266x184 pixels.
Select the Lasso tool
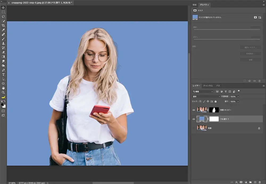tap(3, 16)
